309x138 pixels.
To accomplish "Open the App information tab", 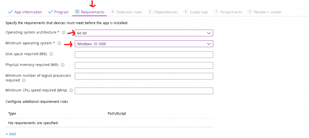I will [25, 12].
